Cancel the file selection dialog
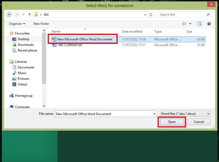The image size is (219, 162). tap(199, 122)
